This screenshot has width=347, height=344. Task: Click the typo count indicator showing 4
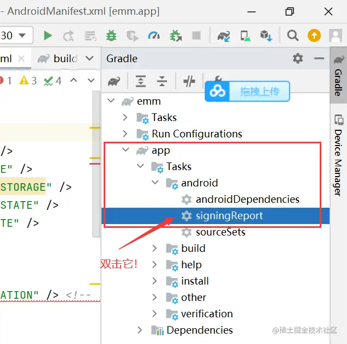point(52,81)
